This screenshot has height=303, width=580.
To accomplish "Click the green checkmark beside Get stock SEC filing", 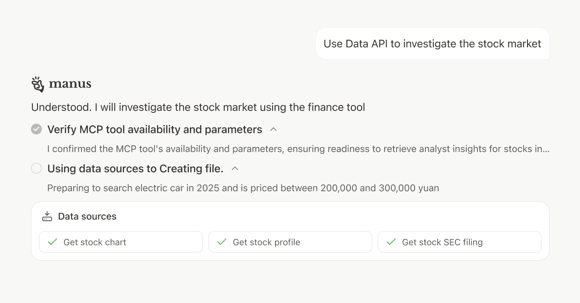I will click(x=391, y=242).
